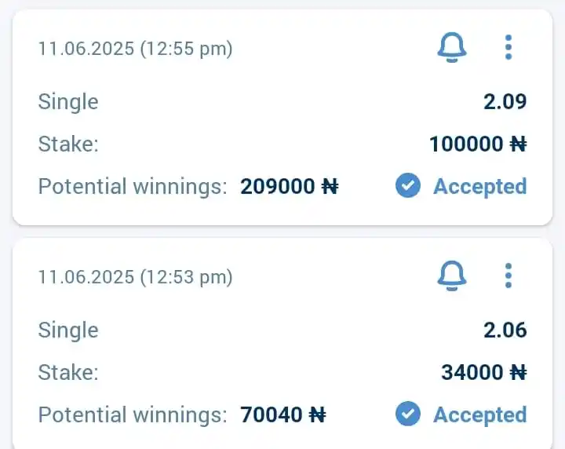565x449 pixels.
Task: Open the second Single bet card
Action: [282, 343]
